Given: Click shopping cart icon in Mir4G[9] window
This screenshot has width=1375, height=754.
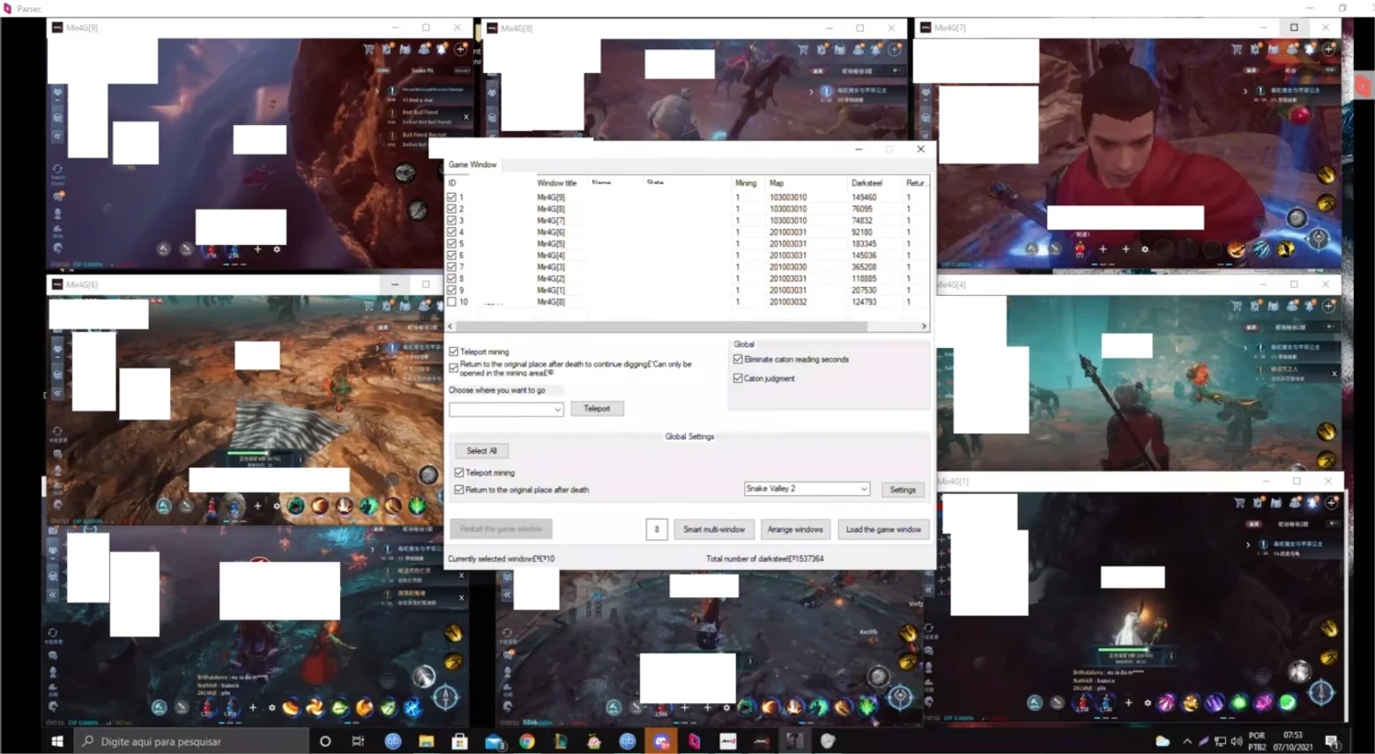Looking at the screenshot, I should (x=368, y=49).
